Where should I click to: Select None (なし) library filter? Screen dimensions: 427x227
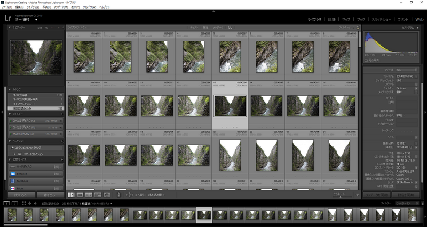pos(230,28)
